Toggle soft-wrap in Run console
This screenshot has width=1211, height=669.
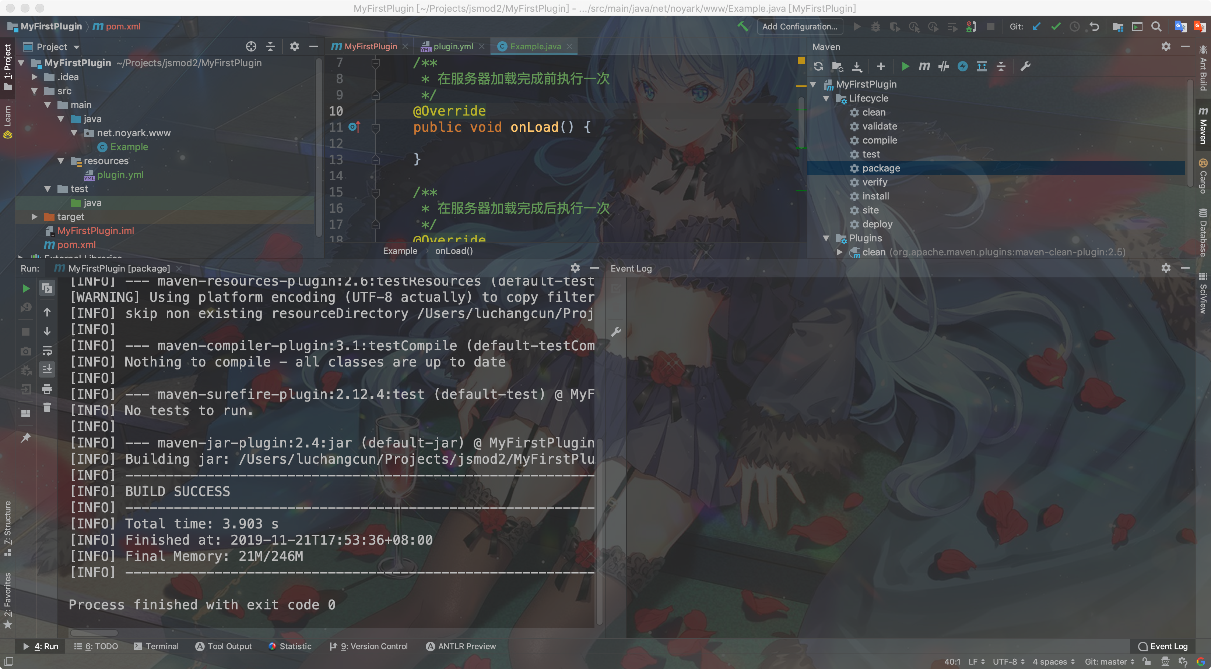click(47, 350)
